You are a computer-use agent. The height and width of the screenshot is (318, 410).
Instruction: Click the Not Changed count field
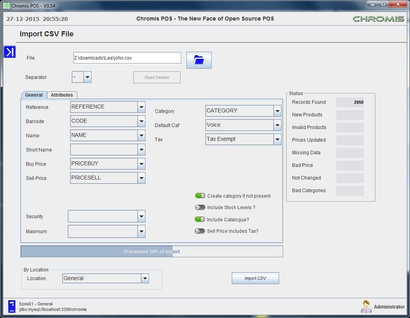point(350,178)
